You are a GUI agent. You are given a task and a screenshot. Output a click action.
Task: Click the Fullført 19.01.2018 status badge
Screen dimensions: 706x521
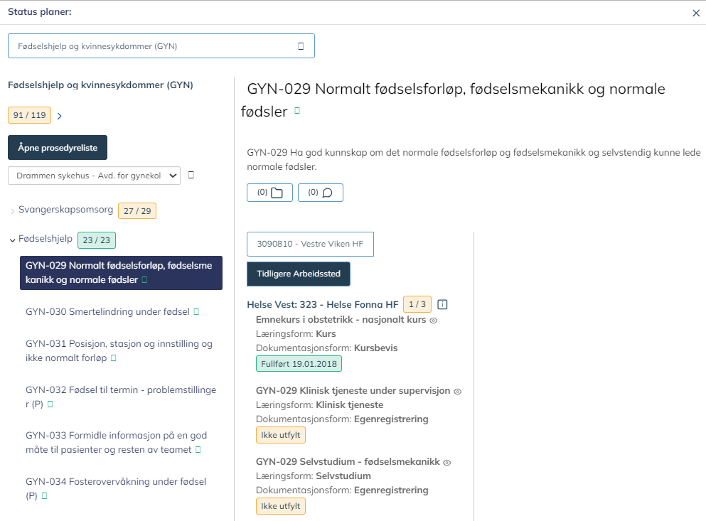pyautogui.click(x=299, y=362)
